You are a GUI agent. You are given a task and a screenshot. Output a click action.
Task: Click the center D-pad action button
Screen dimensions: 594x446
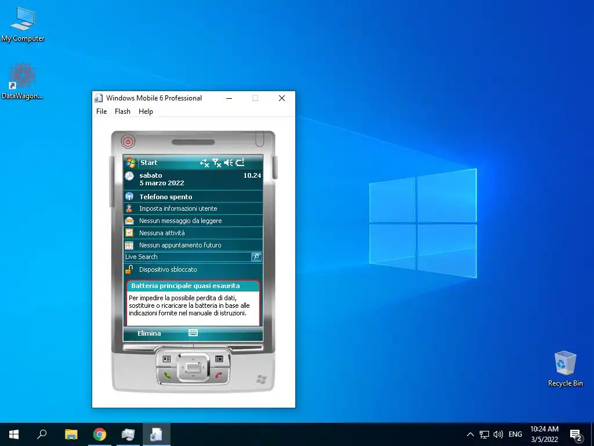point(193,367)
